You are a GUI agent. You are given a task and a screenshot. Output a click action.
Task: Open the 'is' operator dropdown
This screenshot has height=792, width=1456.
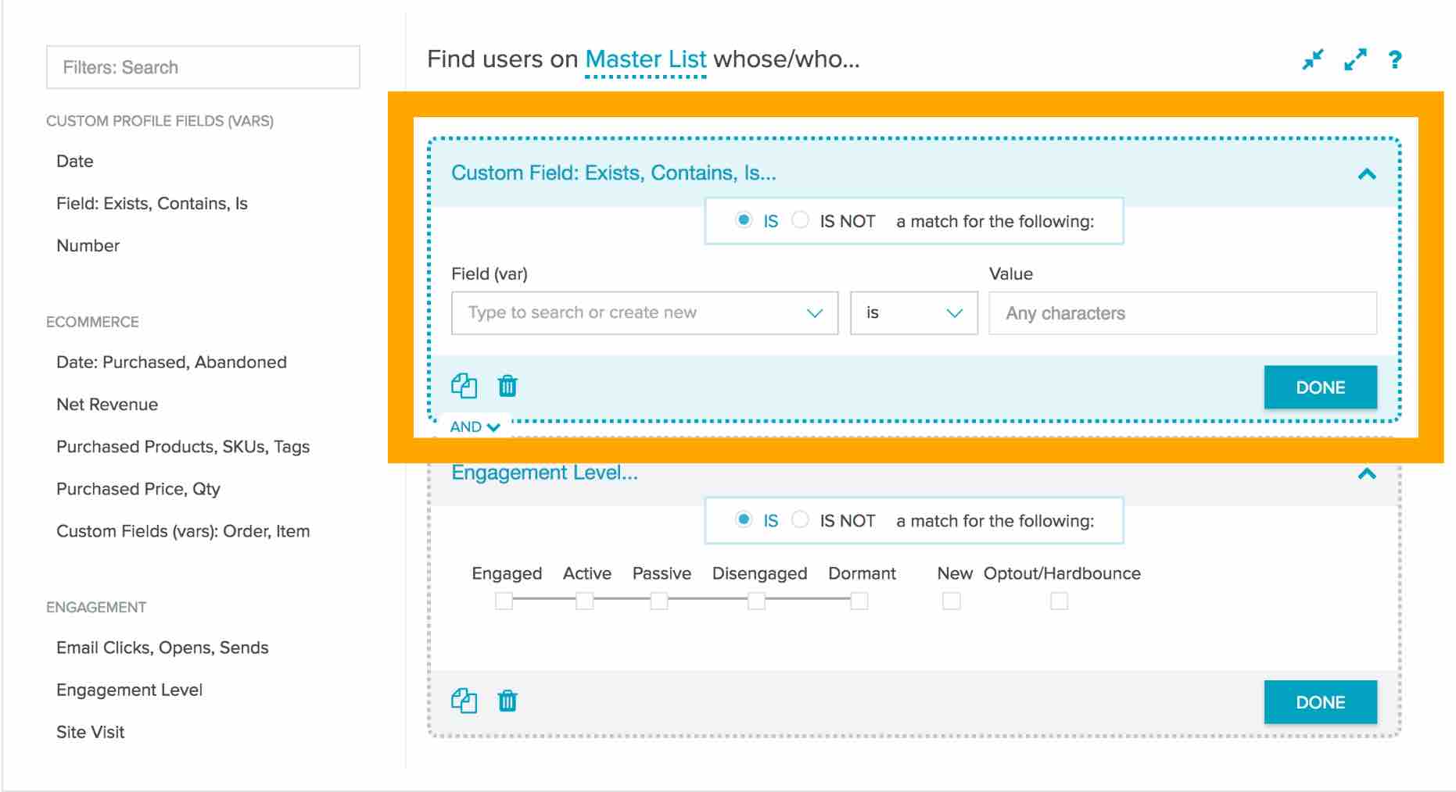[913, 312]
